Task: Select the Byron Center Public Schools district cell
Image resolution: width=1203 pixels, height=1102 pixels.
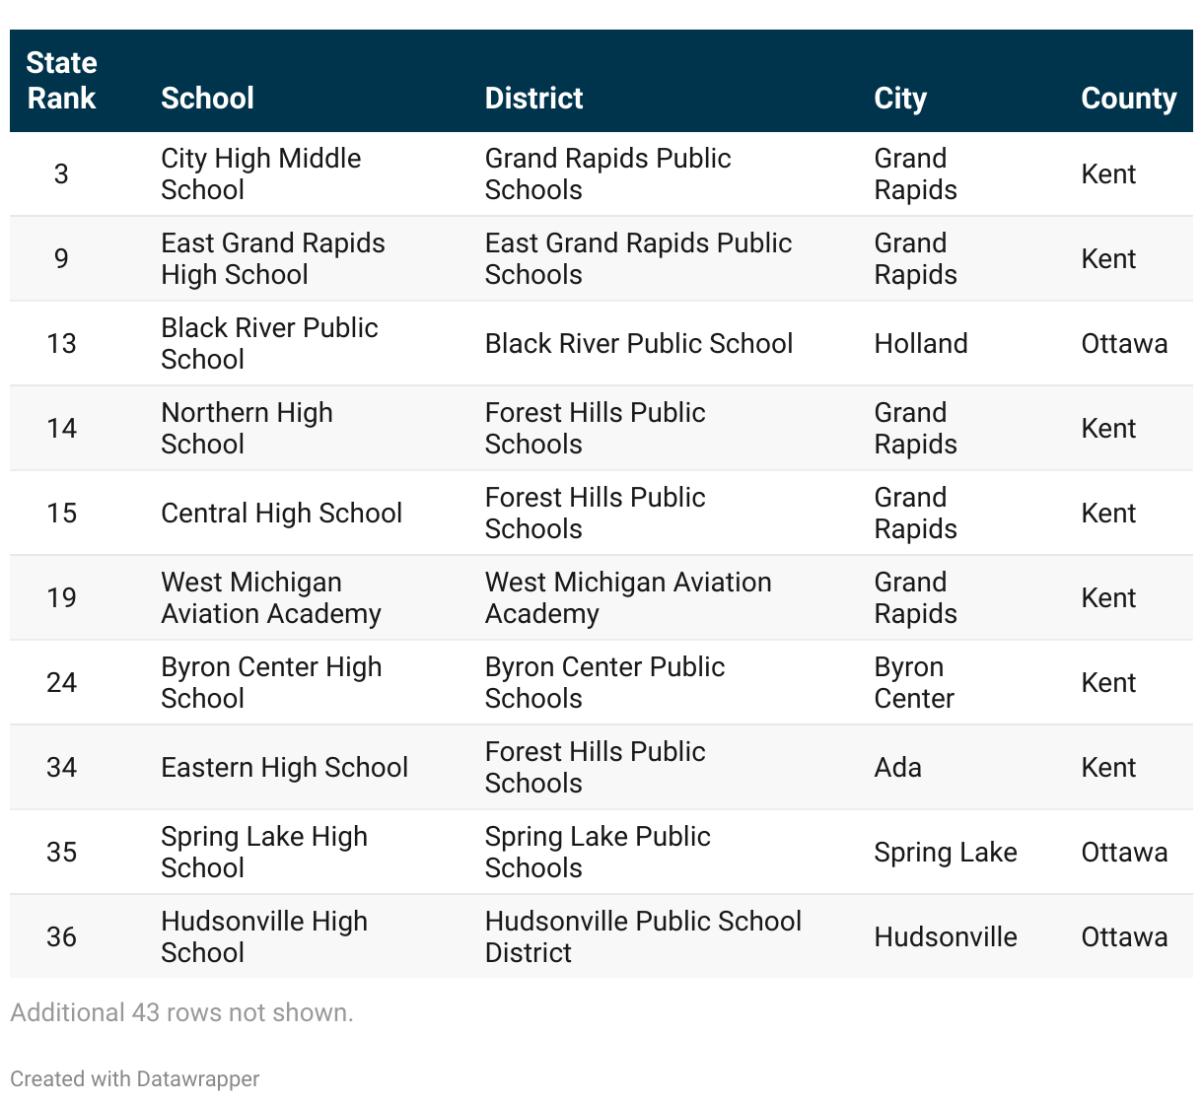Action: point(603,682)
